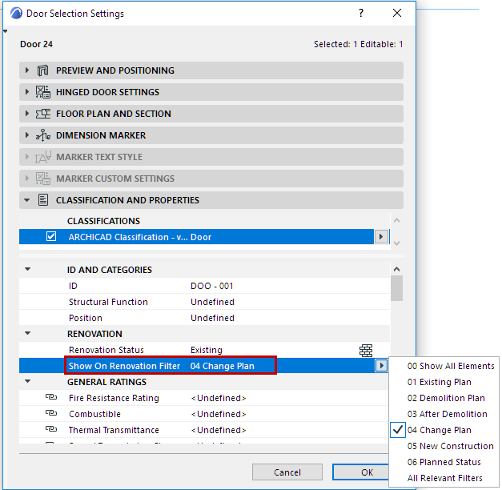The width and height of the screenshot is (502, 490).
Task: Open help with the question mark button
Action: (x=361, y=13)
